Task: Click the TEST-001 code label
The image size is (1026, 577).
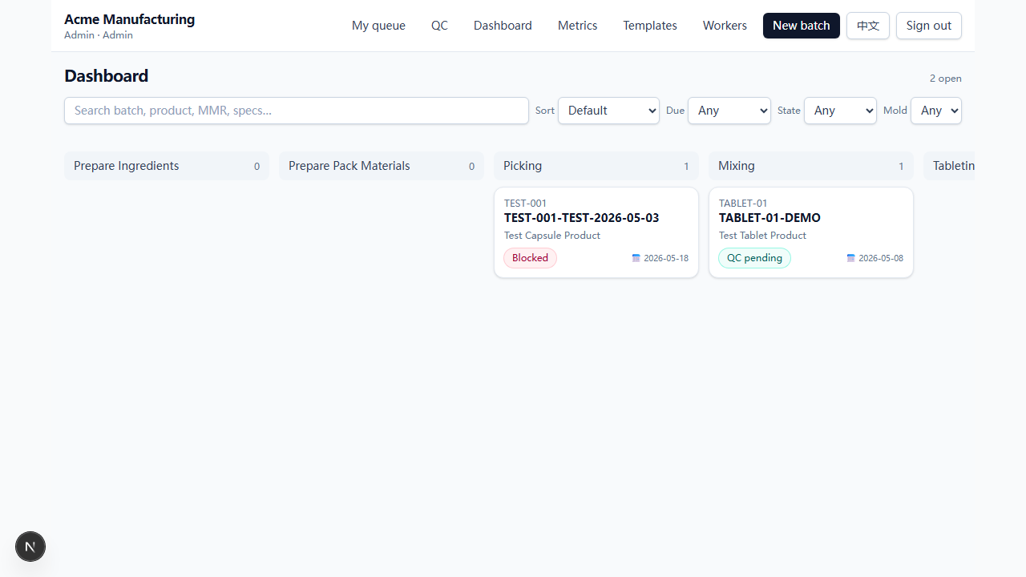Action: coord(525,204)
